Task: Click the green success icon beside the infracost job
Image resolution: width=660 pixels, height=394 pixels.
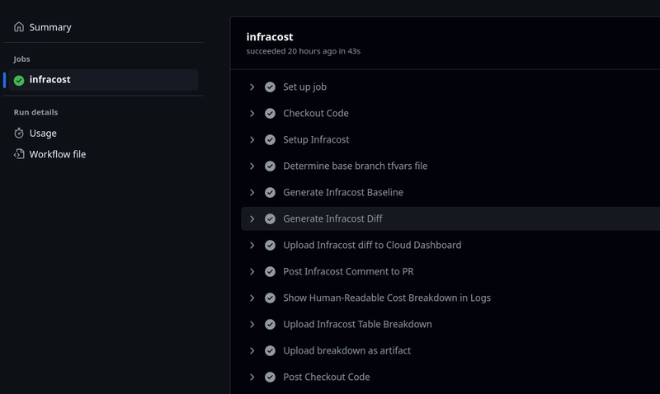Action: coord(19,80)
